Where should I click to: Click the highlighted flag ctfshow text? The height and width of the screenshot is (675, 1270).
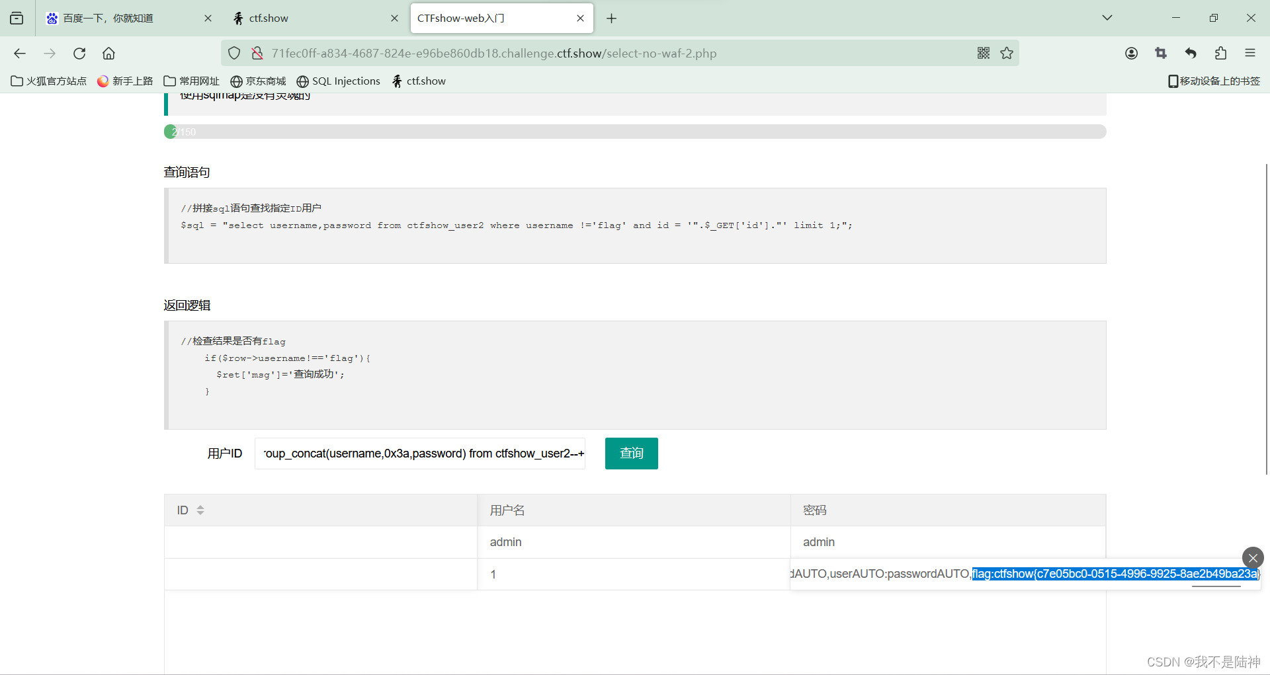click(1115, 574)
